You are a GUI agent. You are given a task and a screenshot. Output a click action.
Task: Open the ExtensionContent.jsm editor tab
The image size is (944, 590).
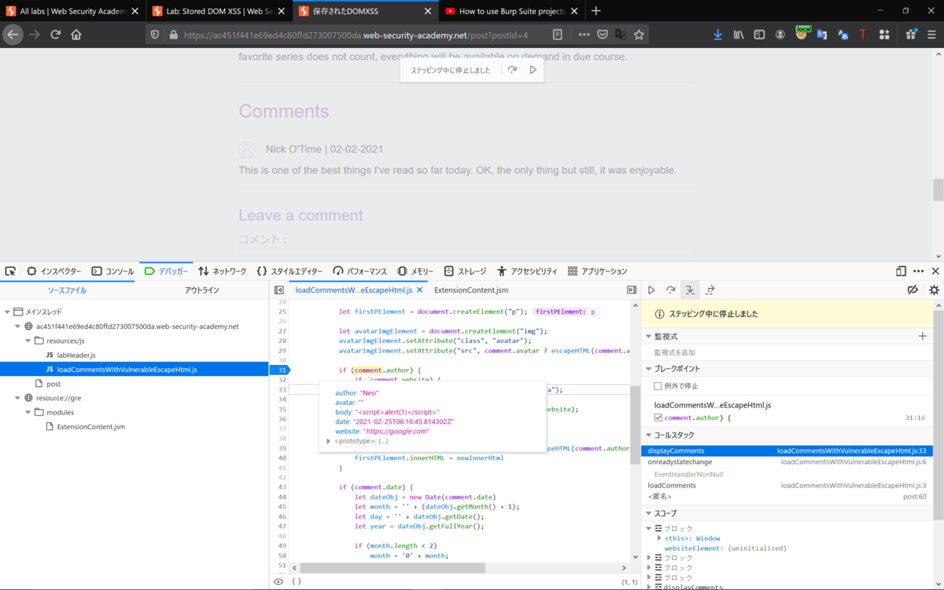471,290
